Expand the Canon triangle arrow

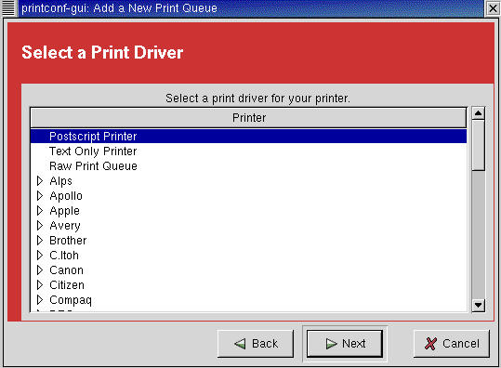coord(40,269)
